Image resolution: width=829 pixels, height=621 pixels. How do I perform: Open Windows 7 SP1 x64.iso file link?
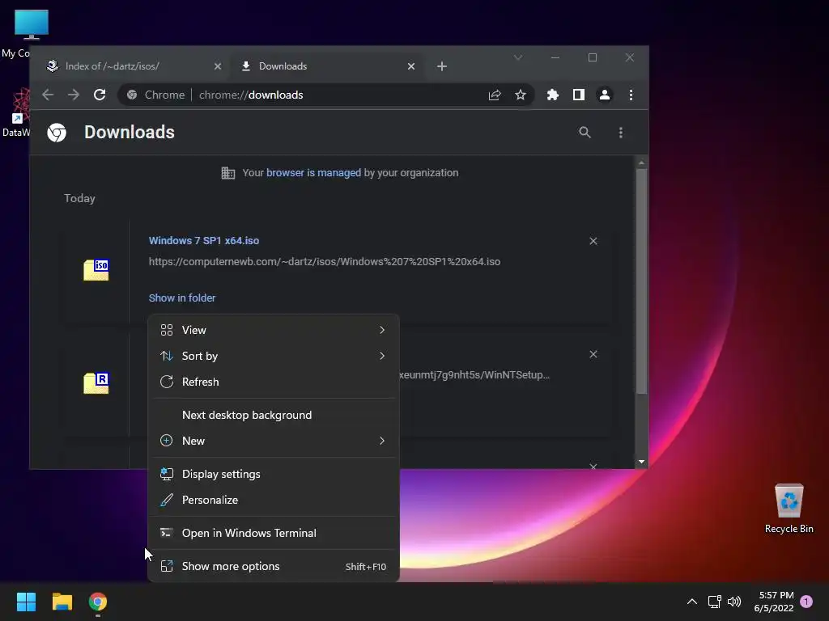click(204, 241)
